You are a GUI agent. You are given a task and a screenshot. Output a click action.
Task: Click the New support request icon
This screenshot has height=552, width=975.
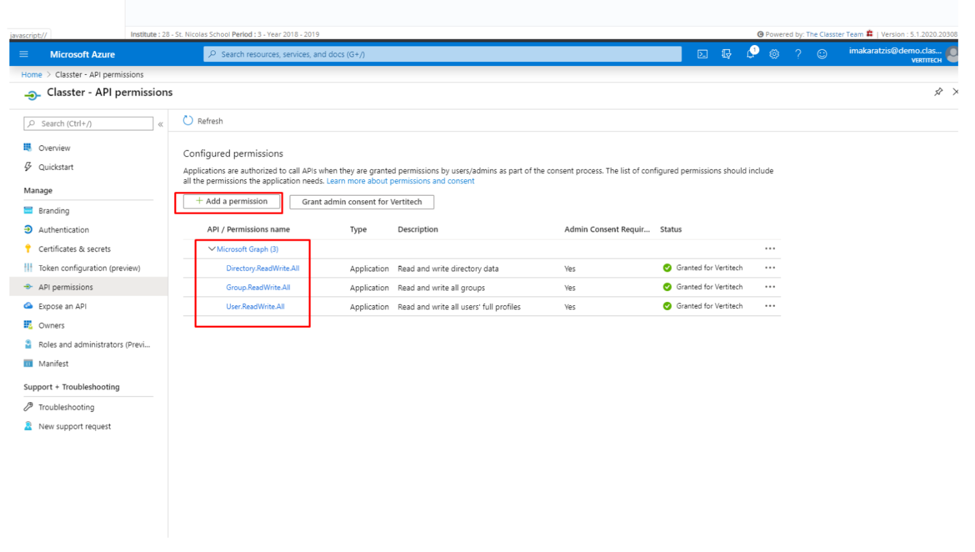[x=28, y=426]
